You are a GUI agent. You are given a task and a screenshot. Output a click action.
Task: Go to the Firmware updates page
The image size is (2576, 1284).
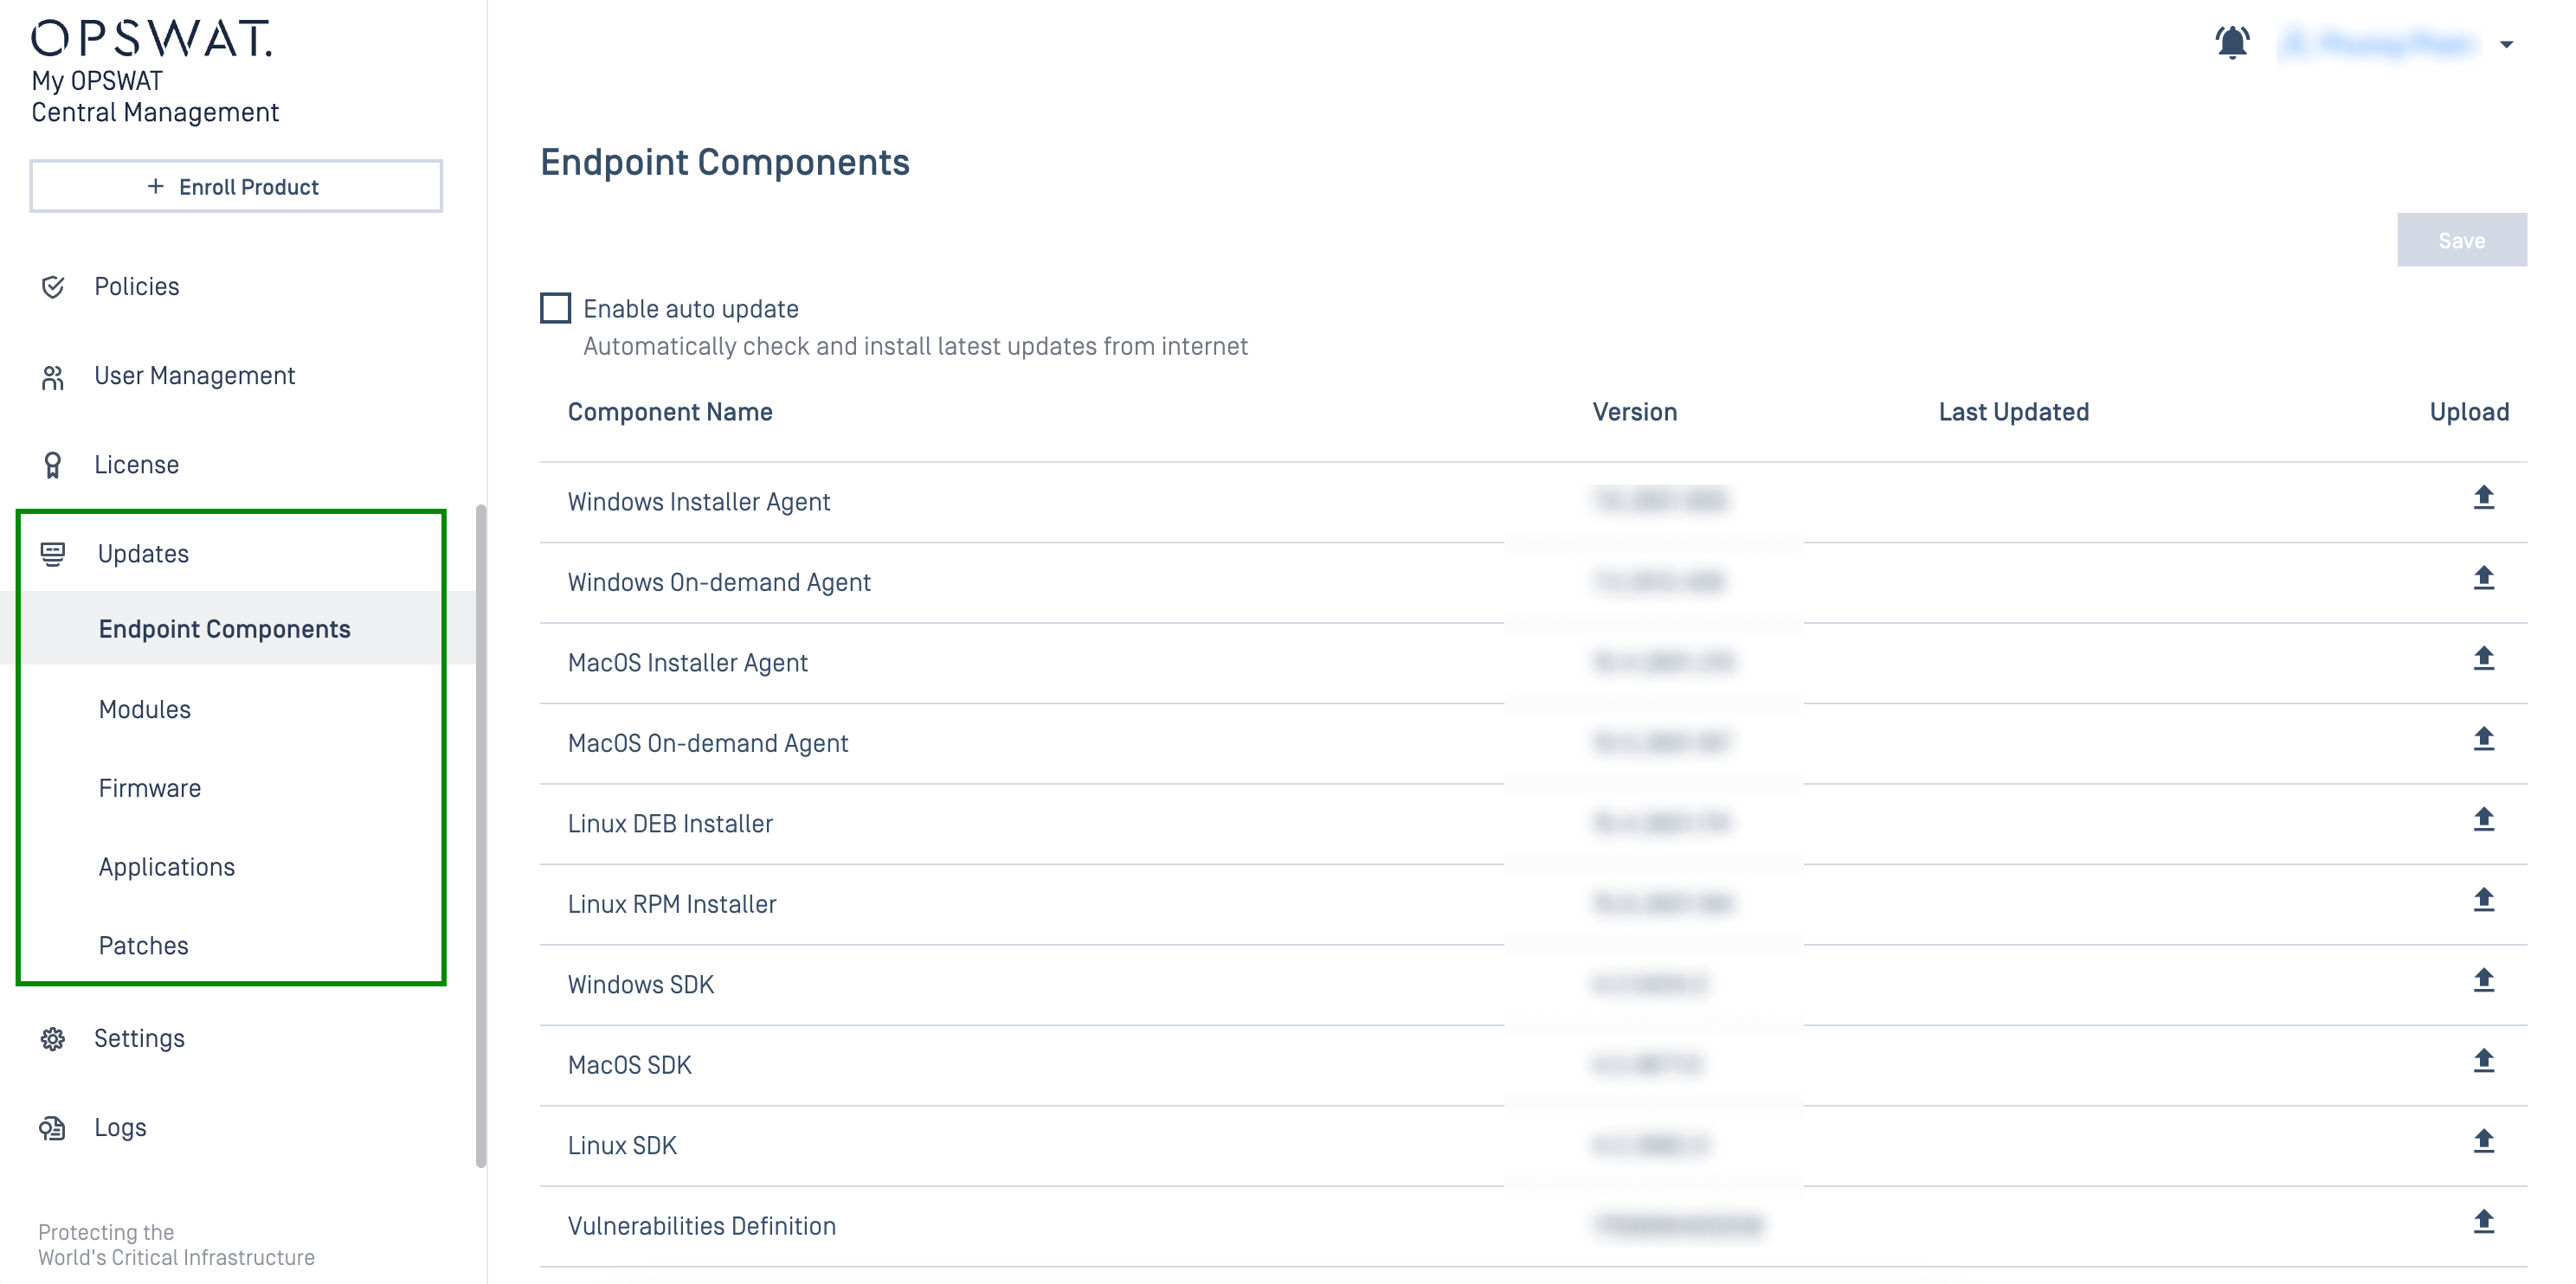point(150,788)
